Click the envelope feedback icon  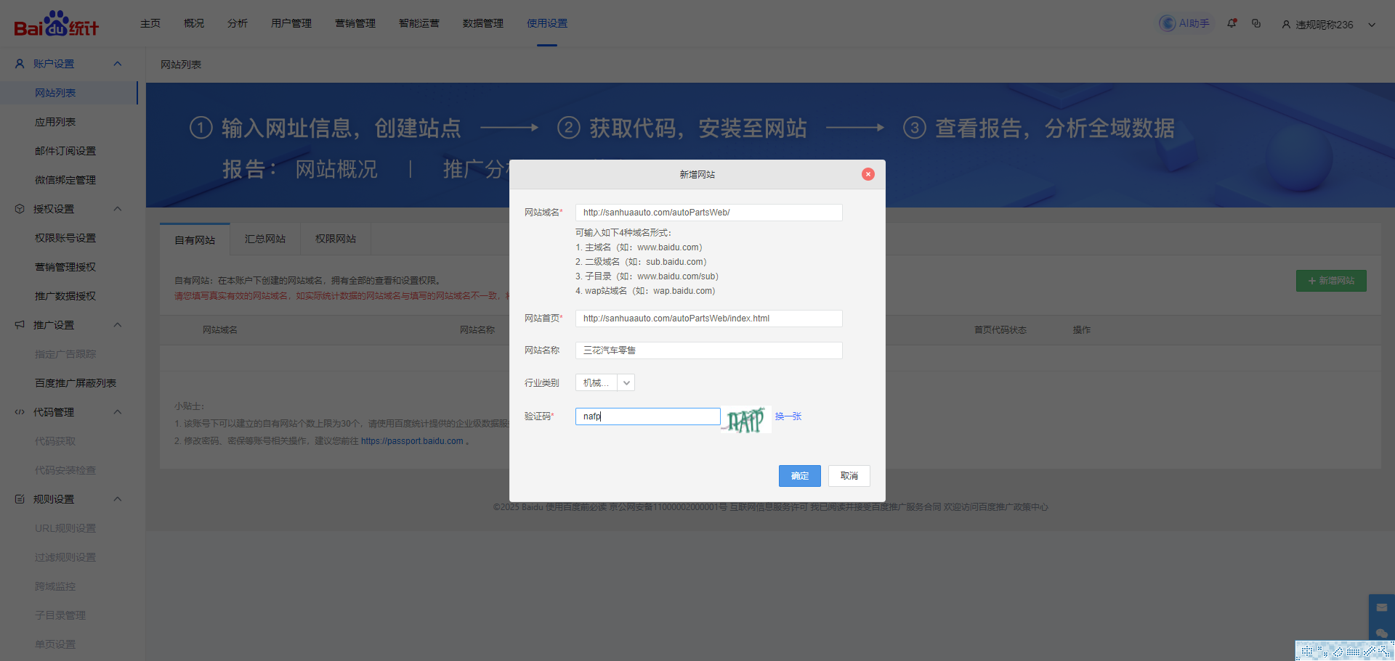[x=1381, y=607]
